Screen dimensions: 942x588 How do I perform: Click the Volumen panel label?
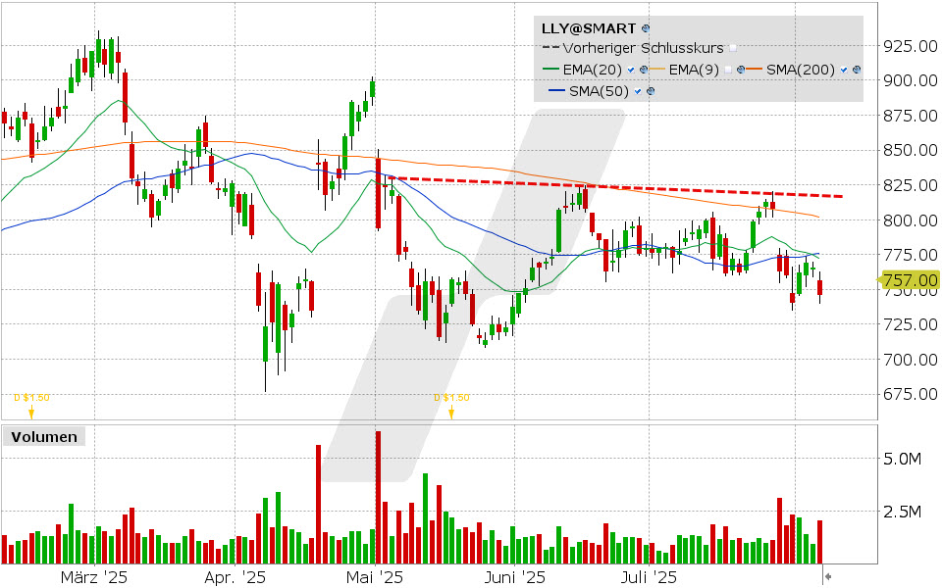click(x=44, y=437)
